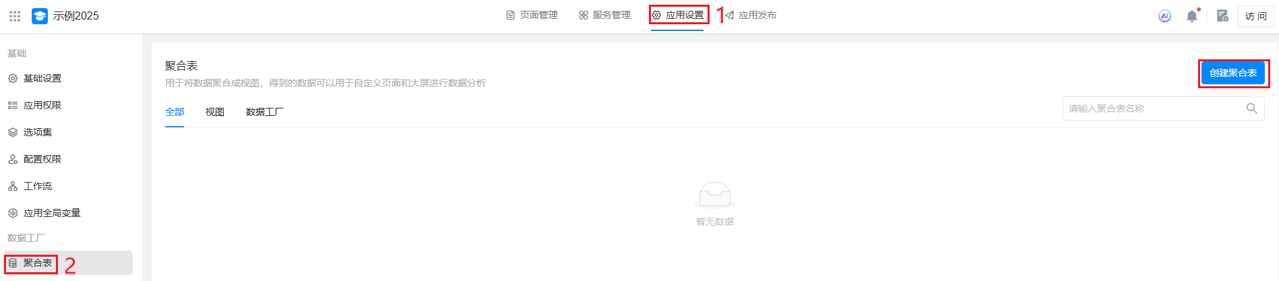
Task: Click the search magnifier icon
Action: 1251,108
